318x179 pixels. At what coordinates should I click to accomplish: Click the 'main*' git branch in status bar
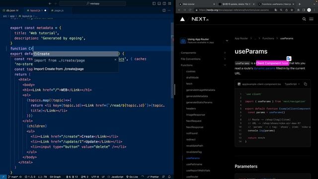click(x=13, y=177)
